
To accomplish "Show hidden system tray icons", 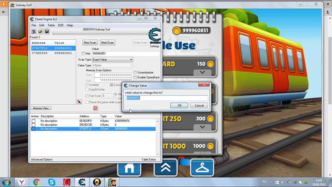I will (x=271, y=182).
